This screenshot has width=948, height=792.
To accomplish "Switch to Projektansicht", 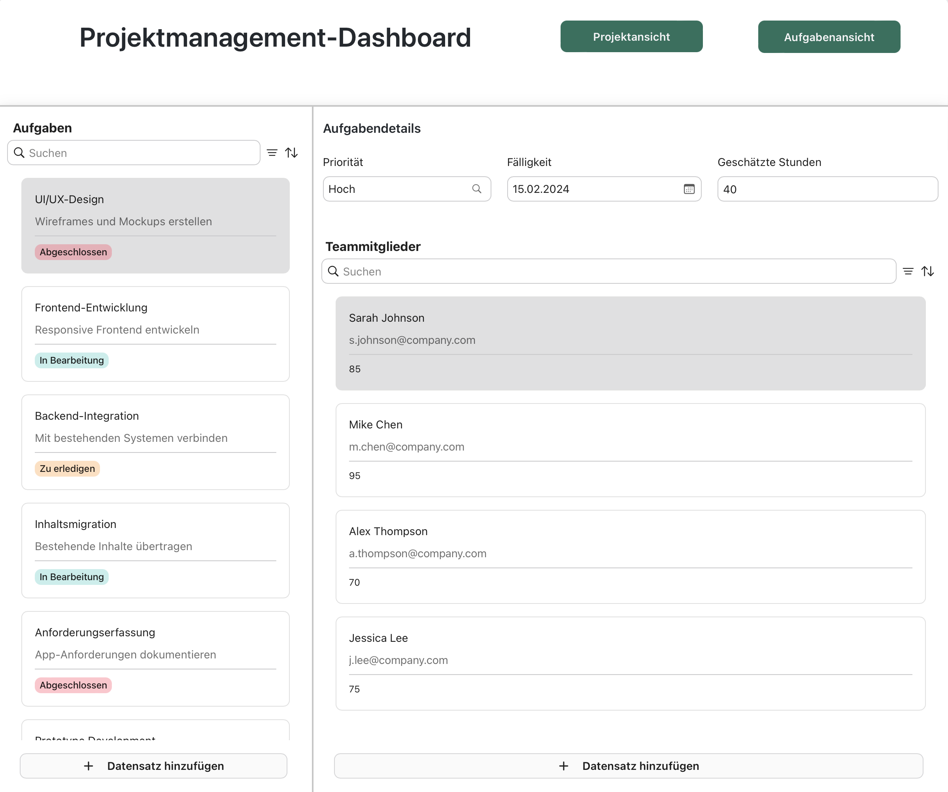I will pyautogui.click(x=631, y=36).
